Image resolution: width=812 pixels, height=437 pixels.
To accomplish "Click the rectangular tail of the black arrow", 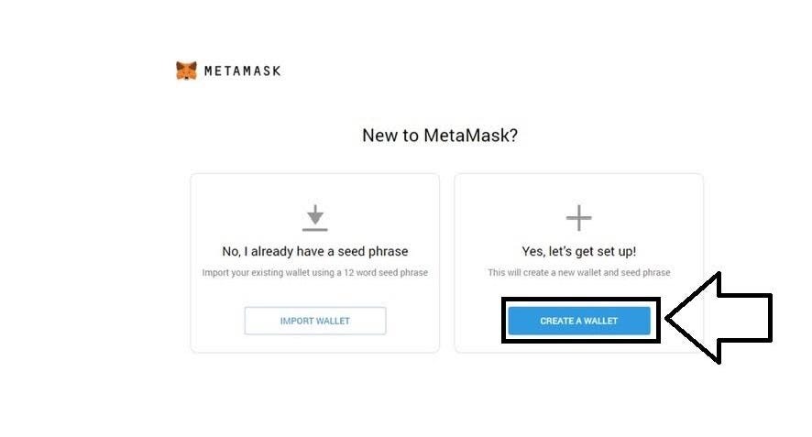I will click(746, 318).
